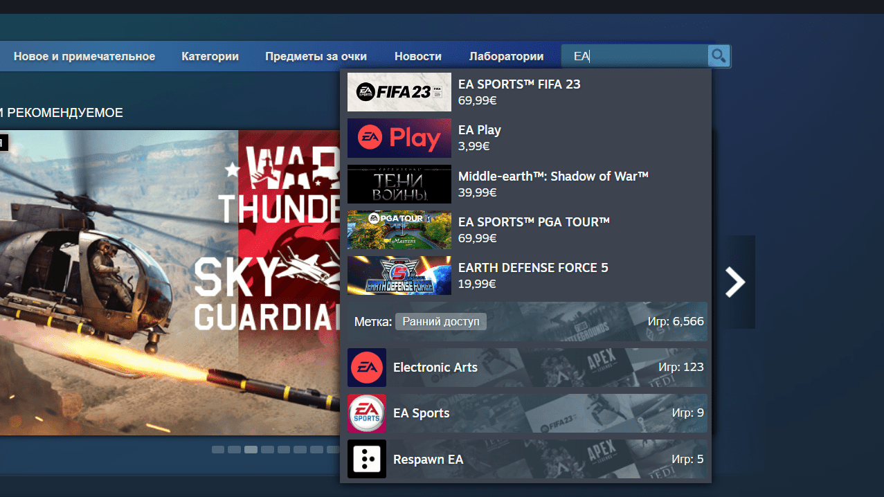The height and width of the screenshot is (497, 884).
Task: Click the Тени Войны result thumbnail
Action: tap(399, 184)
